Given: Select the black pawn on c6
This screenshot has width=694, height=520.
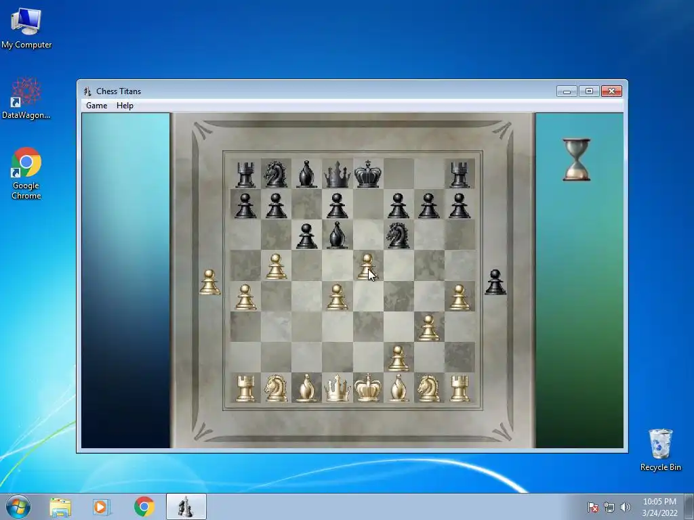Looking at the screenshot, I should [x=306, y=236].
